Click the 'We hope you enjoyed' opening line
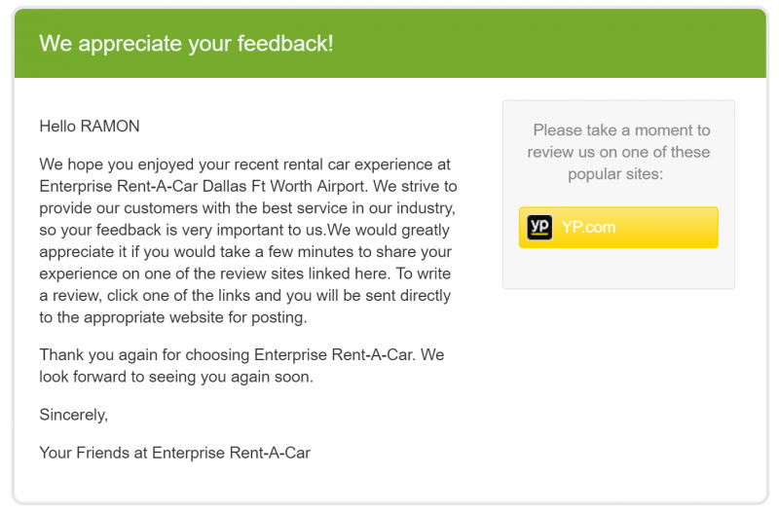Viewport: 779px width, 512px height. [x=245, y=165]
